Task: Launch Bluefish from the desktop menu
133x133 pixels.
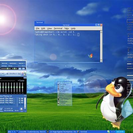Action: 63,92
